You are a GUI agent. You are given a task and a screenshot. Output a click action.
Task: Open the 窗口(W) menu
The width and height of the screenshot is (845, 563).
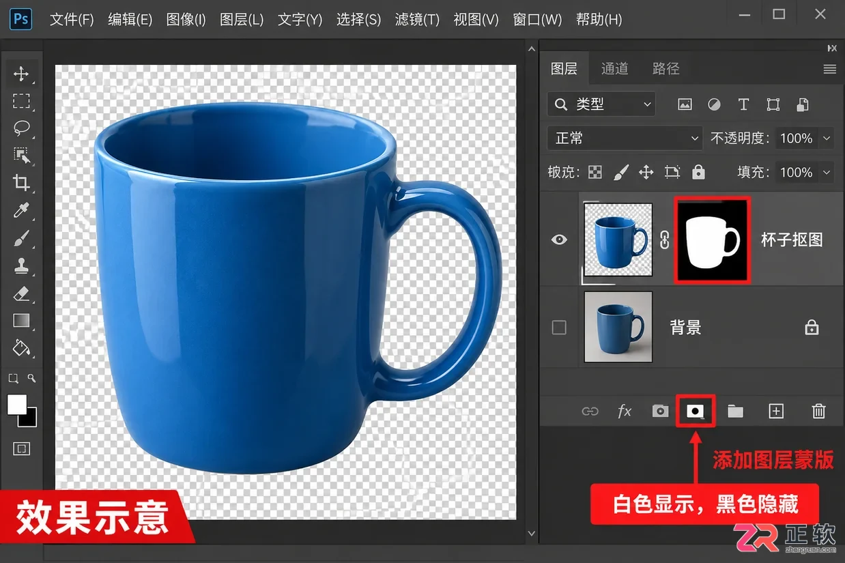(x=537, y=20)
